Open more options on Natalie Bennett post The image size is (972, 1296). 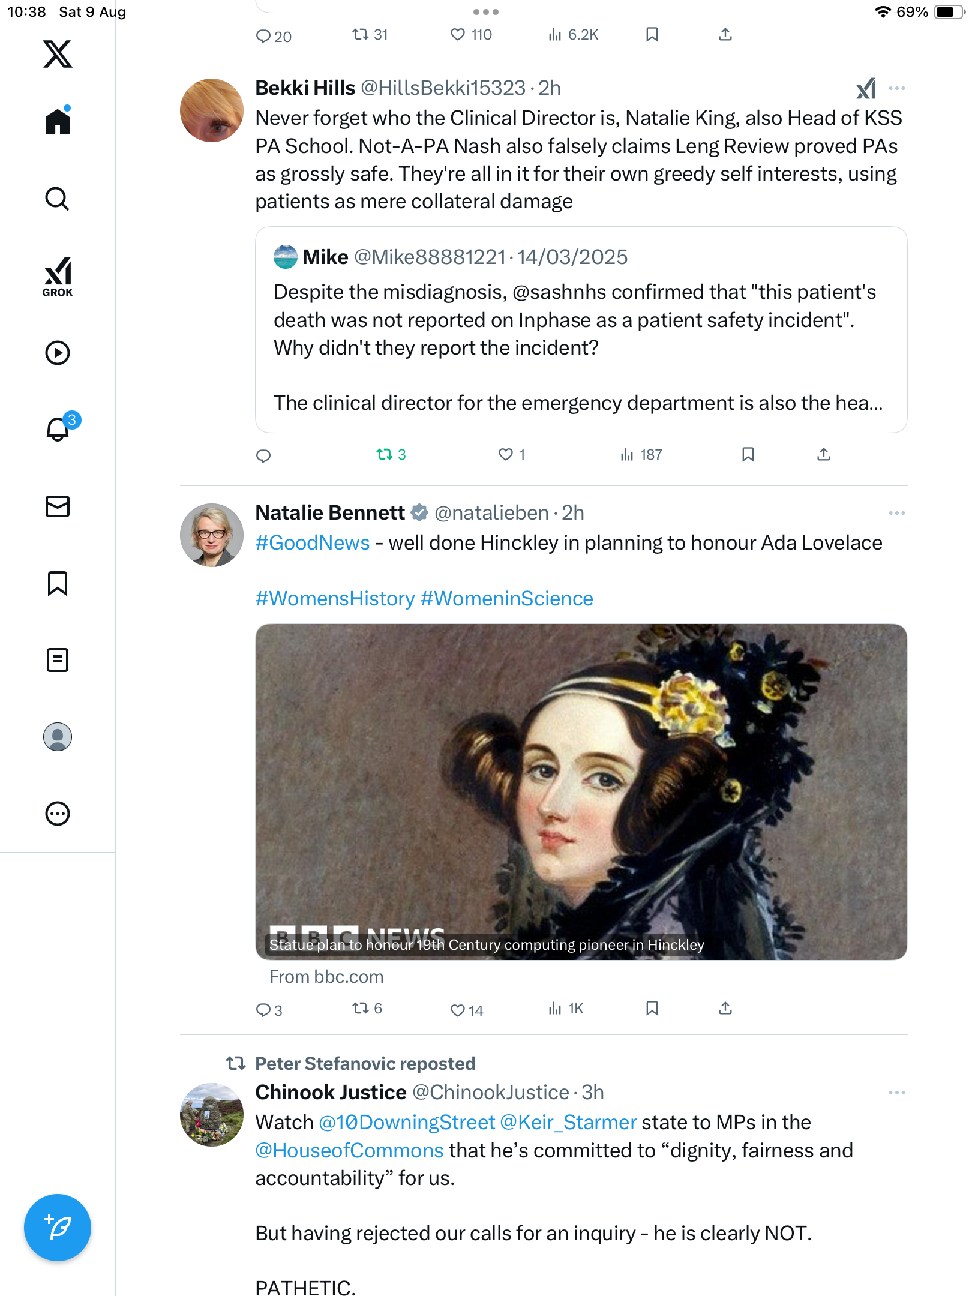pos(896,514)
